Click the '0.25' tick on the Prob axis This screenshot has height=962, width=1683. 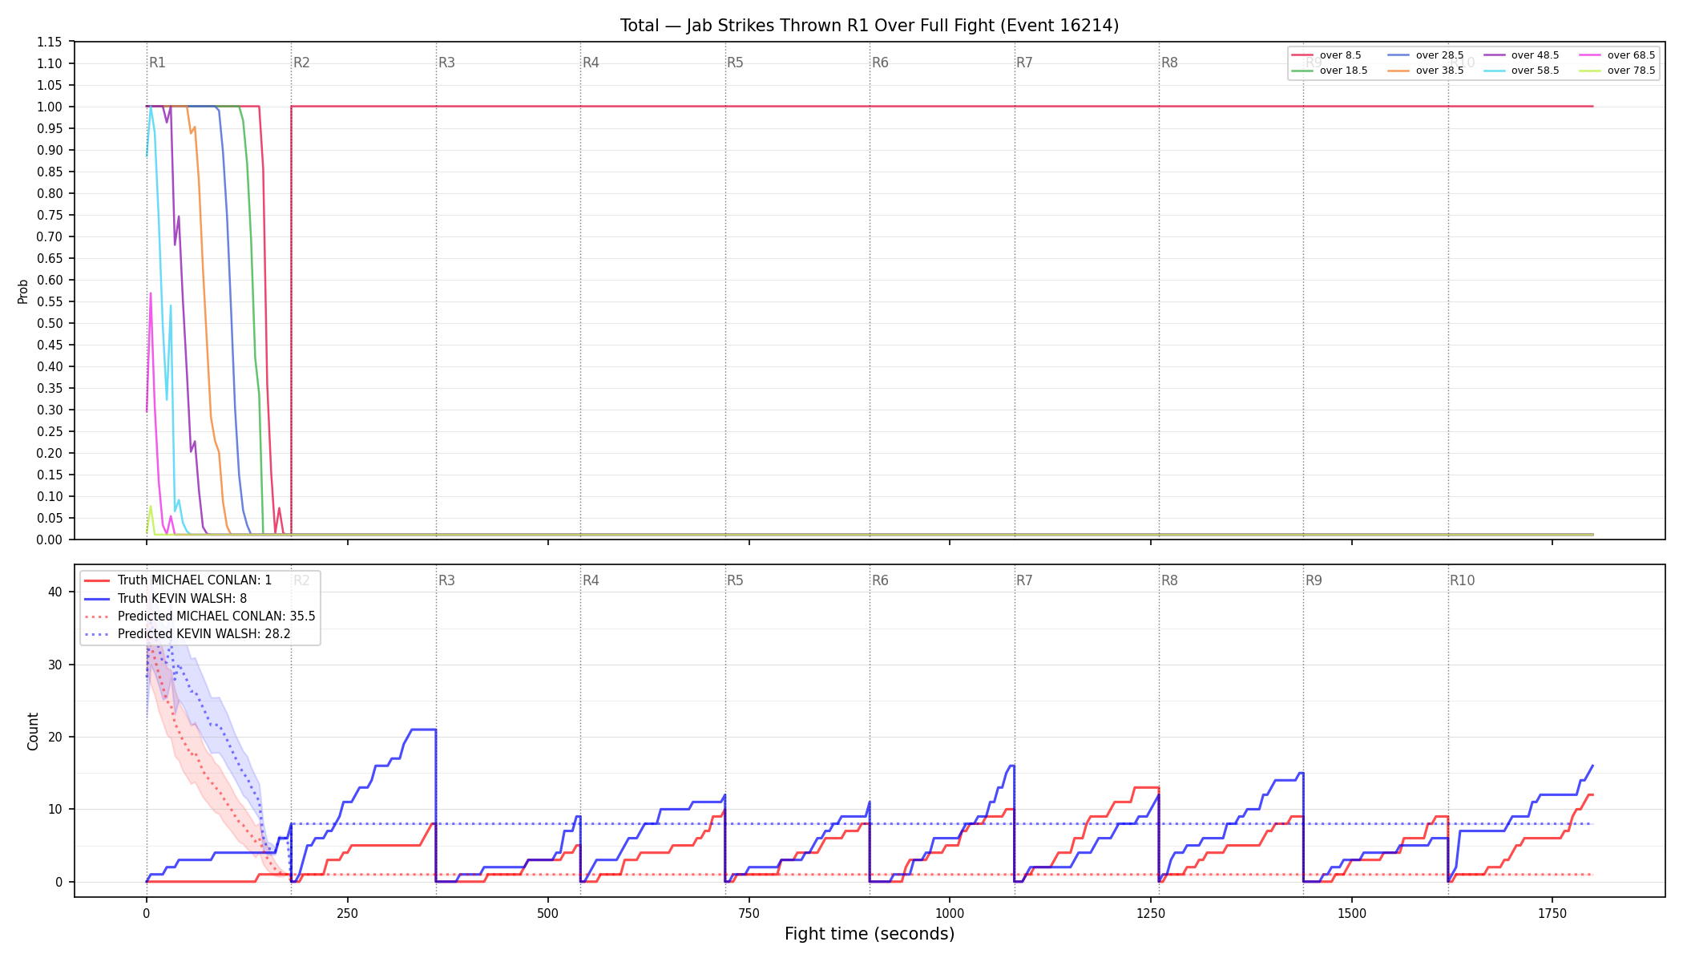[50, 431]
